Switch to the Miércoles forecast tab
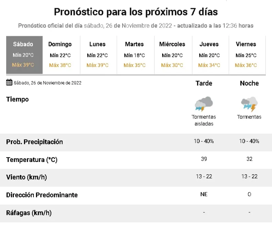 click(x=172, y=55)
